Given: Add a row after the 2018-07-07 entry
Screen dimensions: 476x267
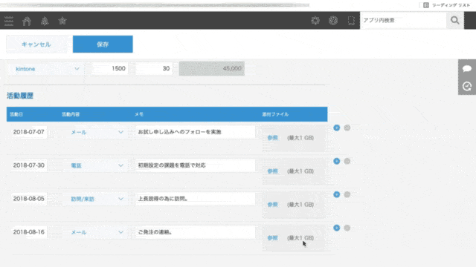Looking at the screenshot, I should click(337, 128).
